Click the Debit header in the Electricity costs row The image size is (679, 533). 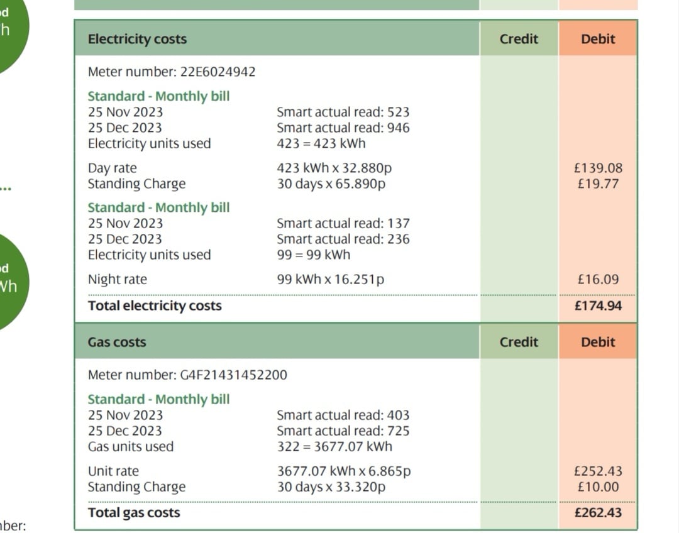(597, 39)
